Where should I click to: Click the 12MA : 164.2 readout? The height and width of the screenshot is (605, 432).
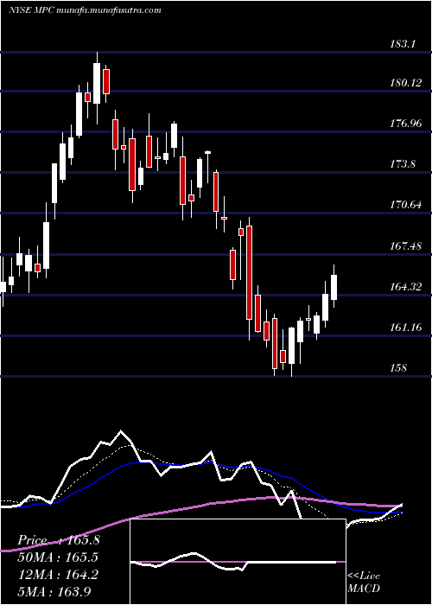click(x=58, y=575)
